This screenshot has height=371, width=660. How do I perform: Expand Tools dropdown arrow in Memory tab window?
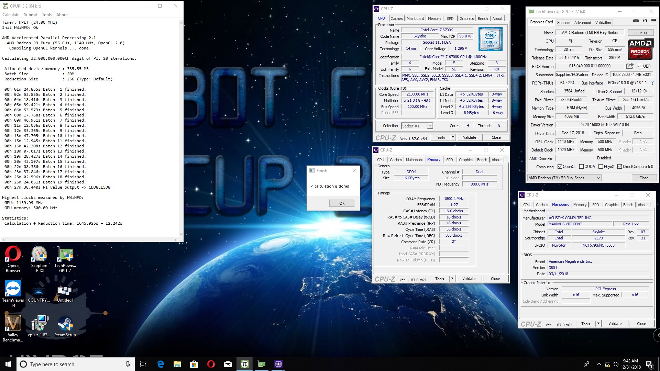[x=452, y=279]
